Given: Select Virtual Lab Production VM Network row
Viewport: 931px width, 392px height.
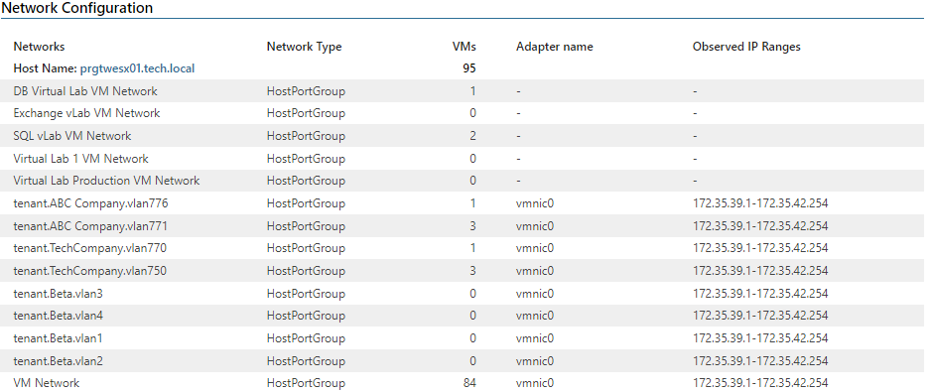Looking at the screenshot, I should pos(464,181).
